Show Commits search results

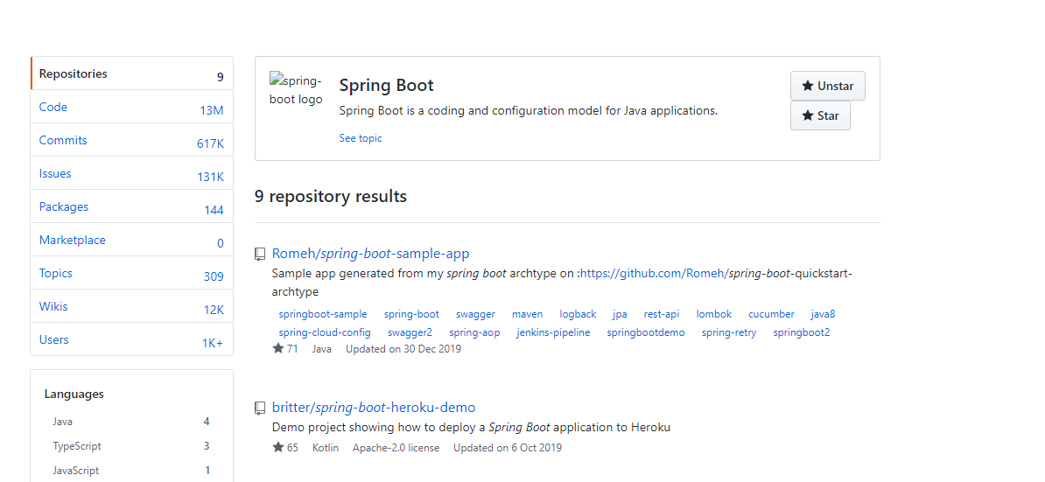point(63,141)
